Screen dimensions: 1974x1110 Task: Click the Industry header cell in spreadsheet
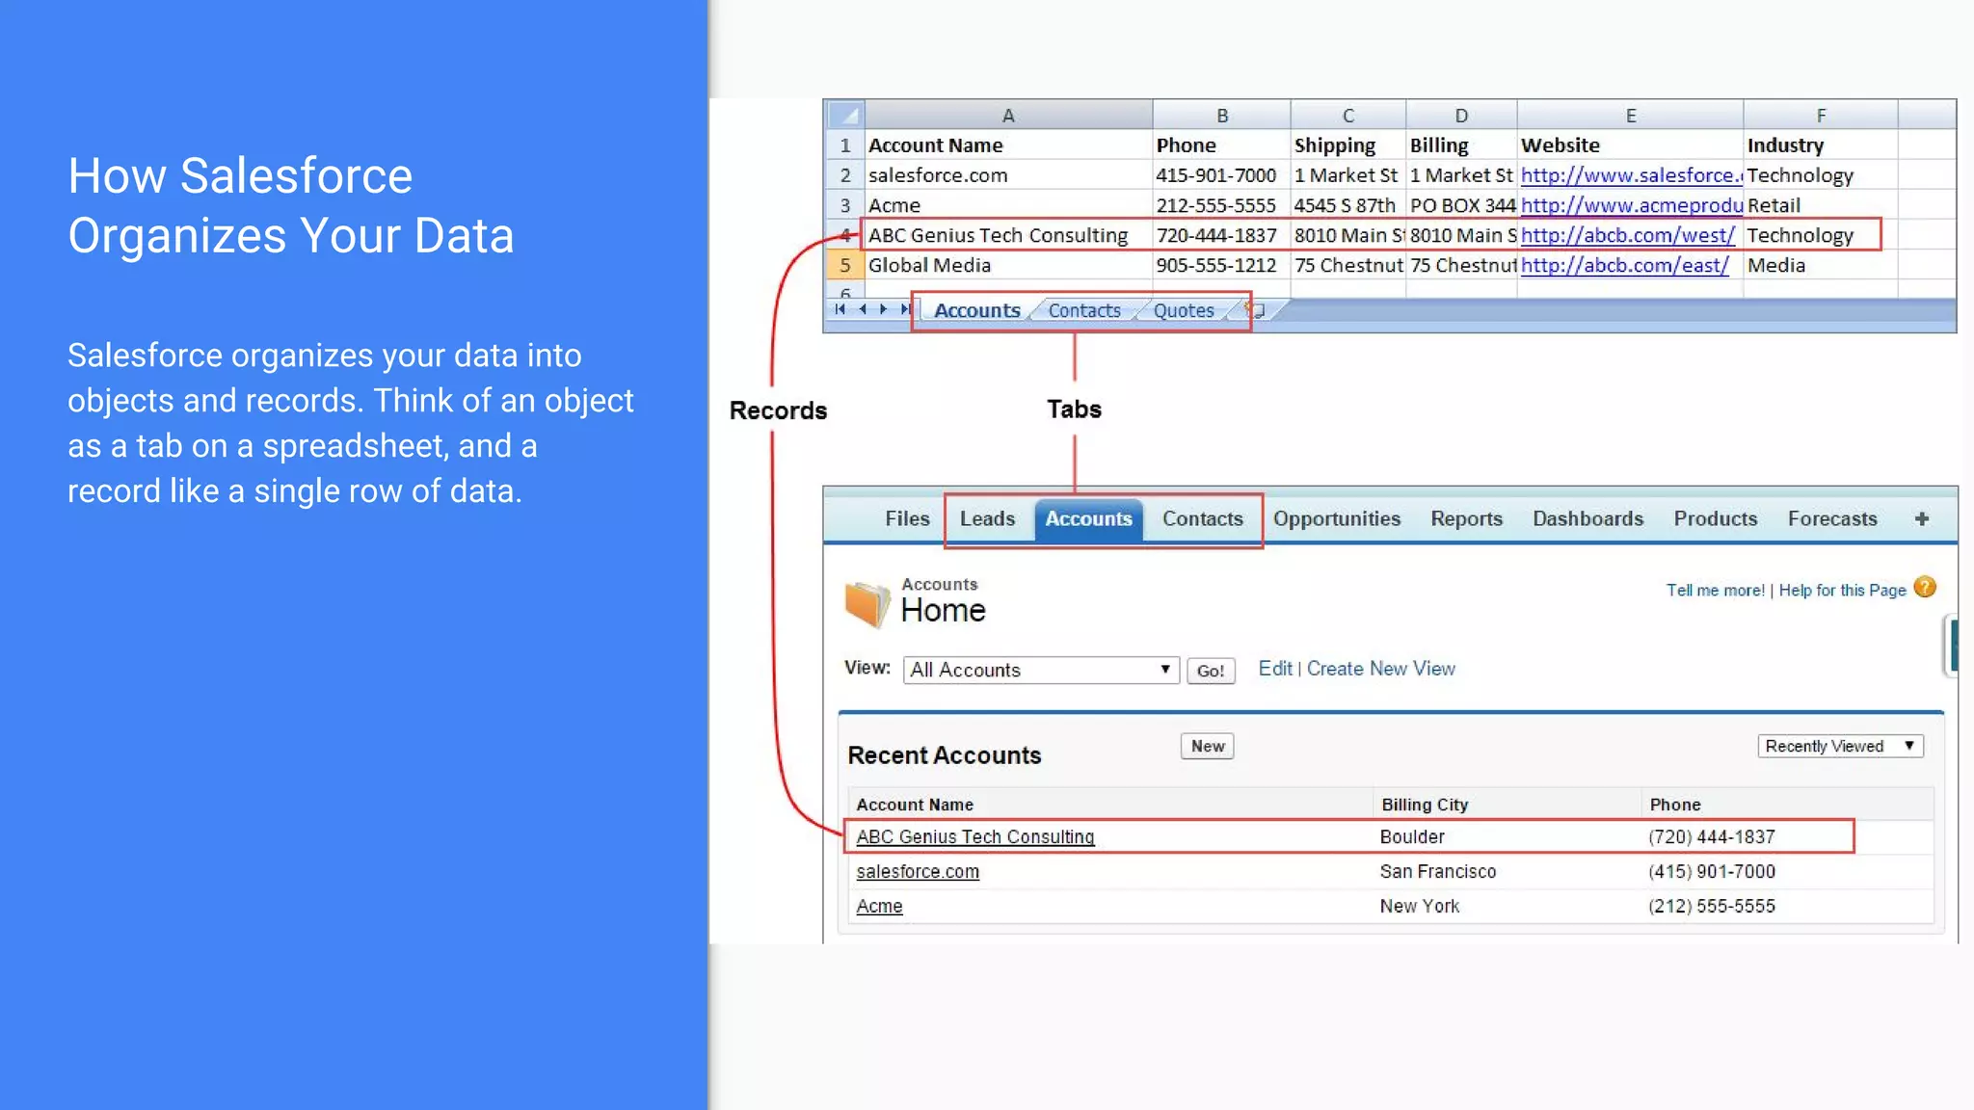(x=1821, y=145)
